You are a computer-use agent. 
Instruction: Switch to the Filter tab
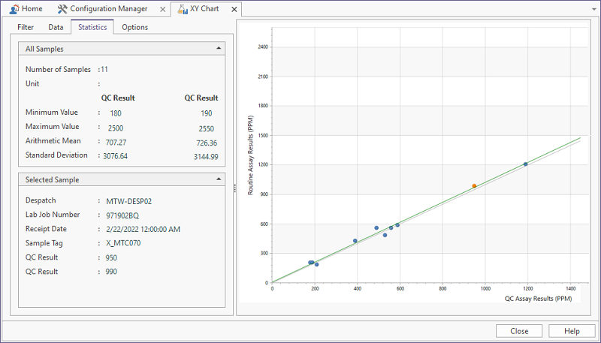coord(26,27)
